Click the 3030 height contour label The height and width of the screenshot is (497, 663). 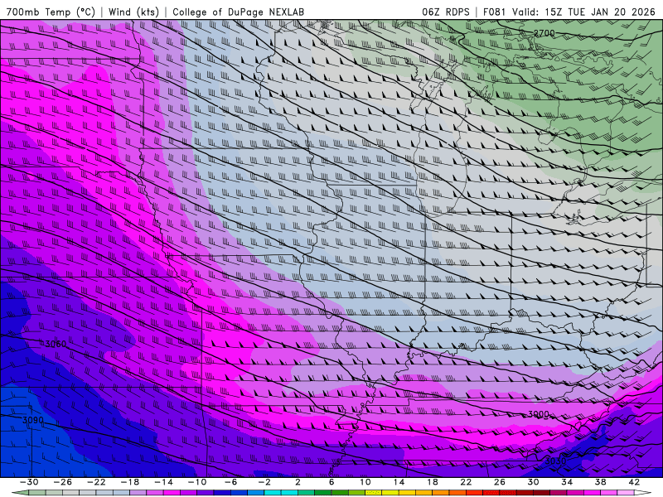pyautogui.click(x=555, y=461)
